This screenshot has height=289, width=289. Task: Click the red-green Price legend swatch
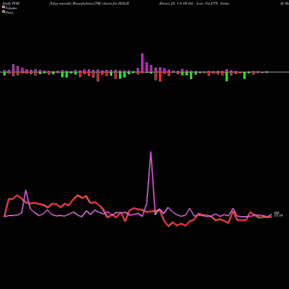3,12
